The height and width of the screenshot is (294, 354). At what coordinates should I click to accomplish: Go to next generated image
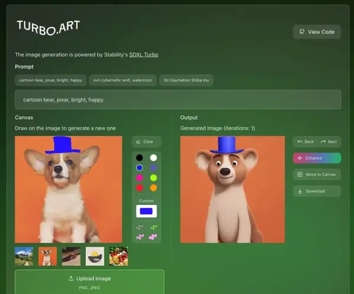click(329, 141)
